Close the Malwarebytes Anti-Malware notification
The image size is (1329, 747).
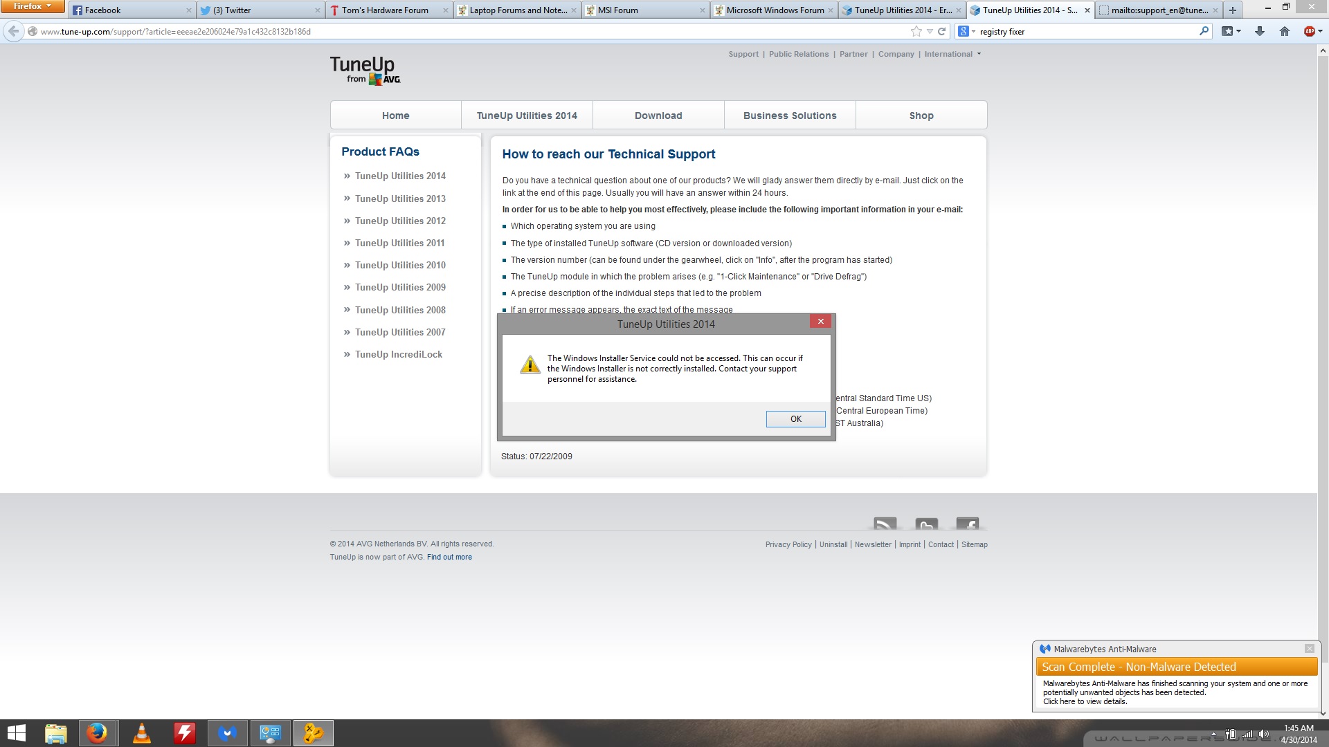(x=1309, y=649)
